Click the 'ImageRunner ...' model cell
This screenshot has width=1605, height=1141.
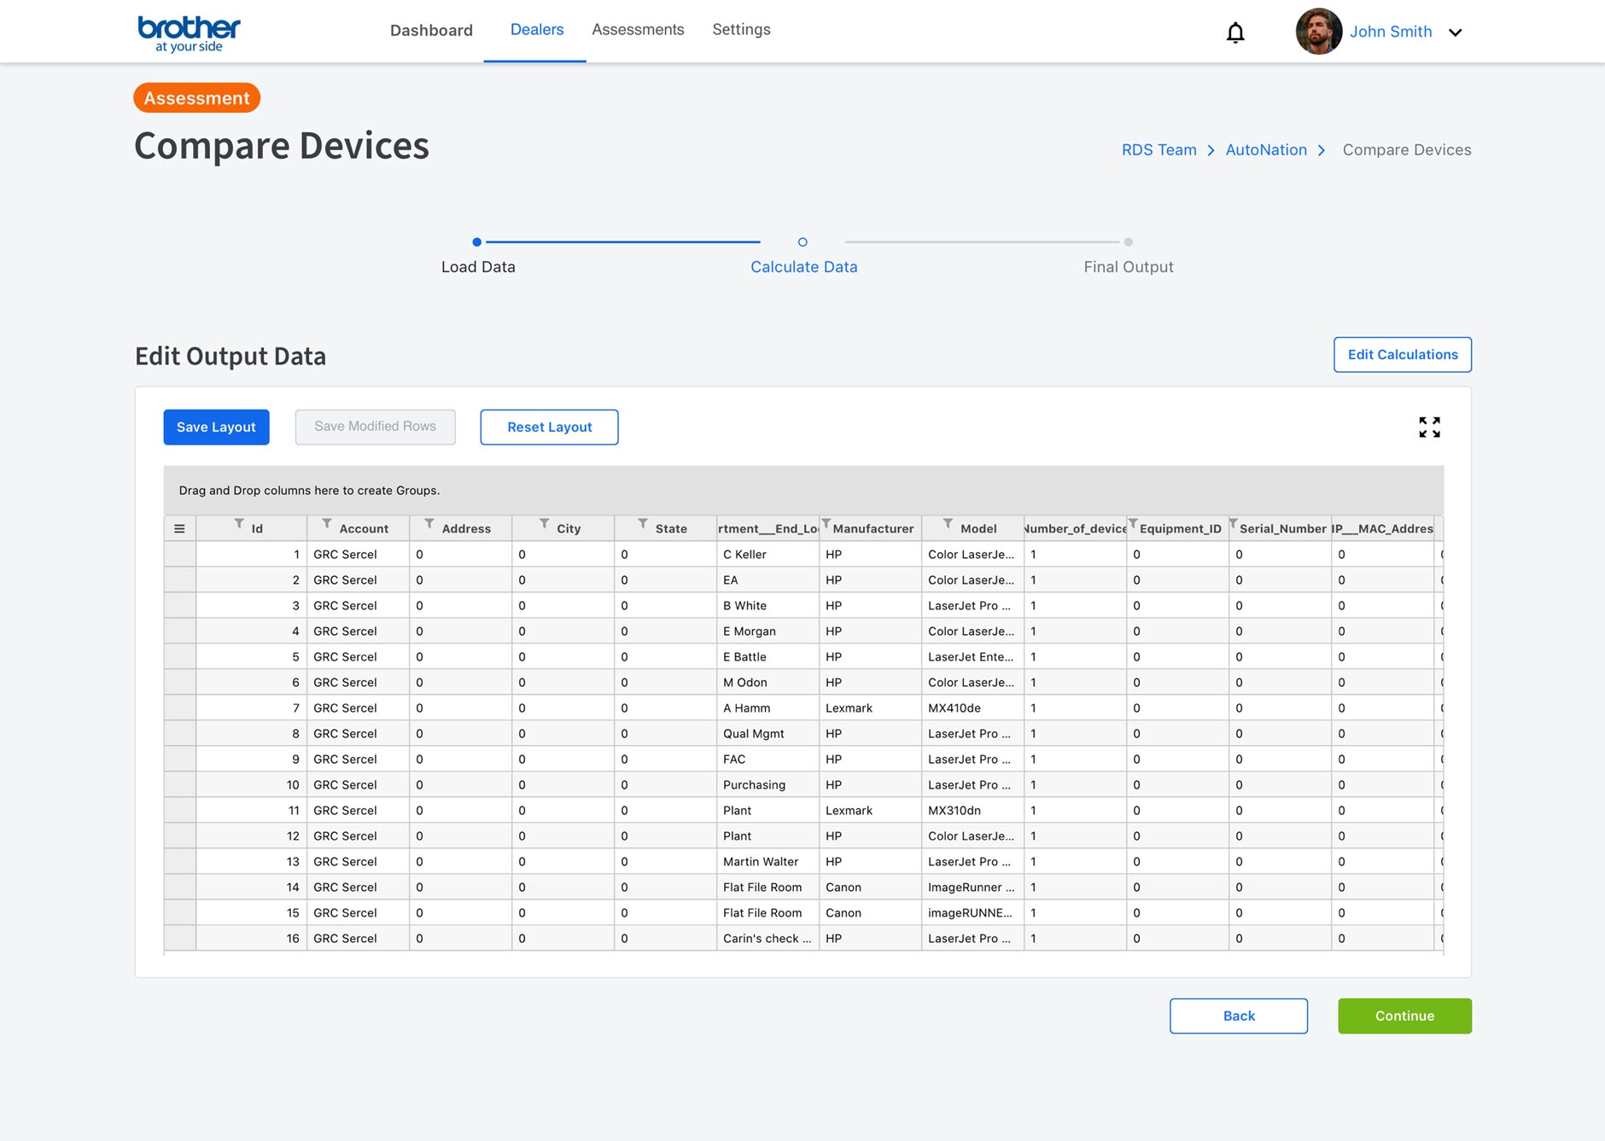972,888
